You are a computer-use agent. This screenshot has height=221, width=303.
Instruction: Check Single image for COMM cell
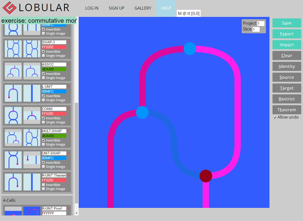43,122
